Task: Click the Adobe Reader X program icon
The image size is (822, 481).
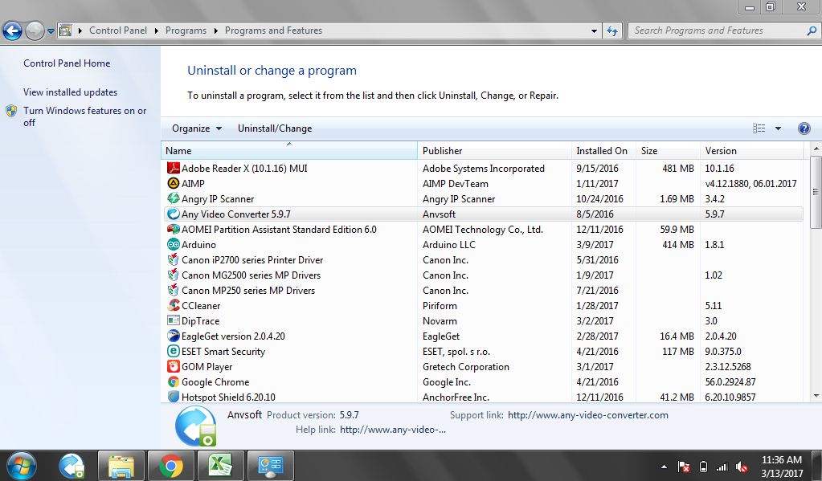Action: [174, 168]
